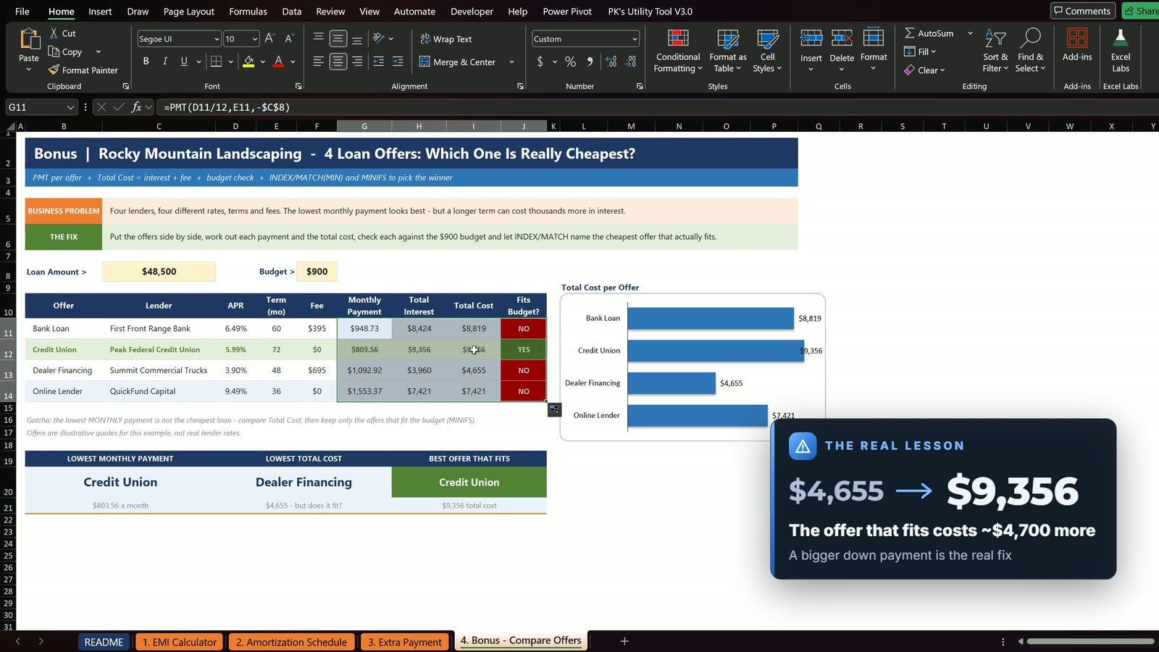Open Excel Labs add-in

click(1120, 51)
